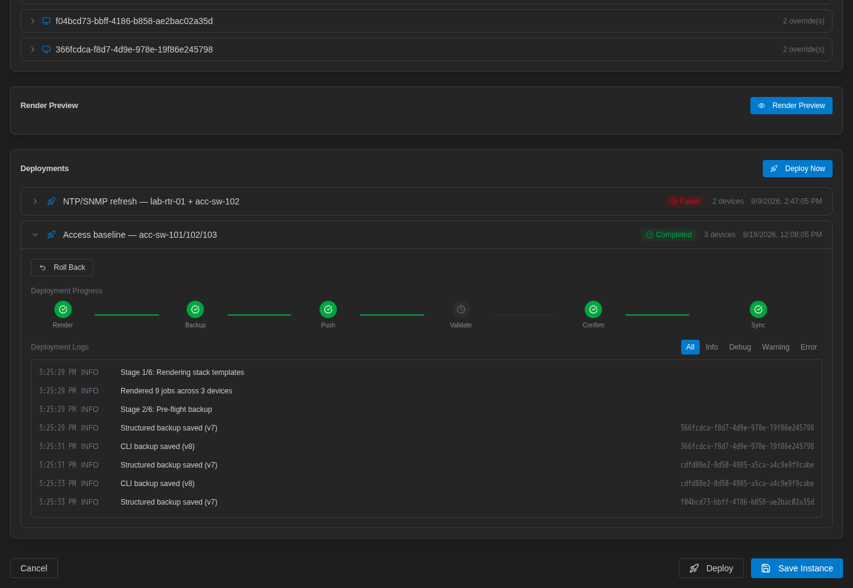This screenshot has width=853, height=588.
Task: Click 'Rendered 9 jobs across 3 devices' log
Action: point(176,391)
